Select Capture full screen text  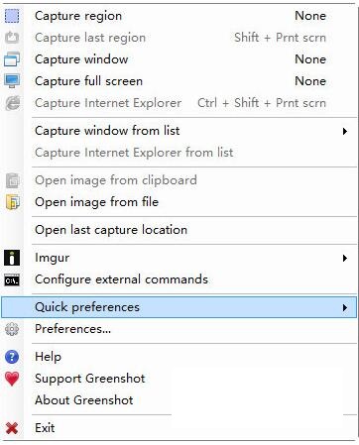tap(88, 81)
